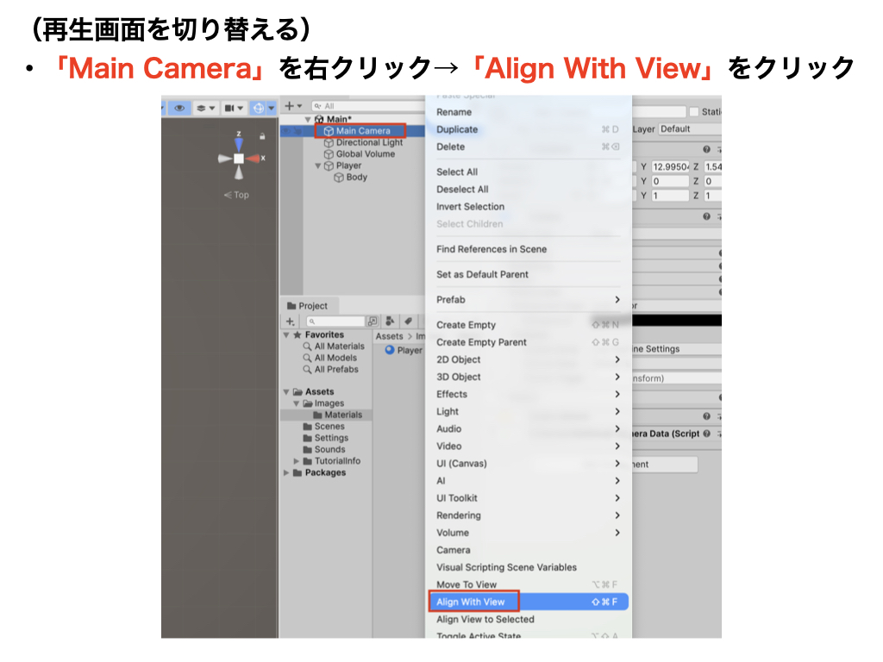Select the Player material asset
This screenshot has width=883, height=662.
[x=404, y=350]
